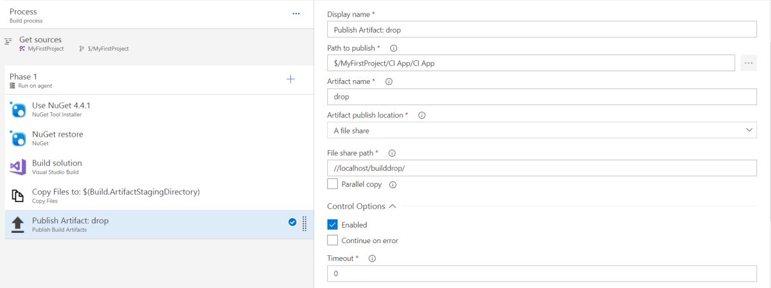This screenshot has width=771, height=288.
Task: Click the Publish Artifact upload arrow icon
Action: pyautogui.click(x=18, y=224)
